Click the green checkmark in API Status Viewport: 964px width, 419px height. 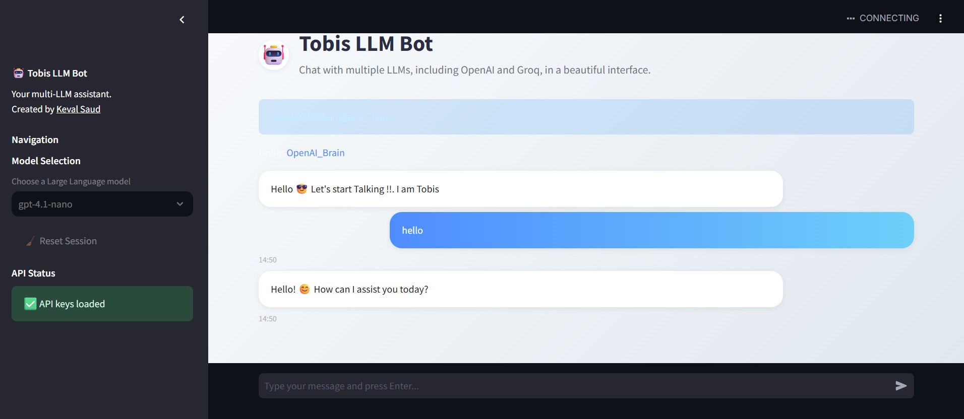click(x=30, y=304)
